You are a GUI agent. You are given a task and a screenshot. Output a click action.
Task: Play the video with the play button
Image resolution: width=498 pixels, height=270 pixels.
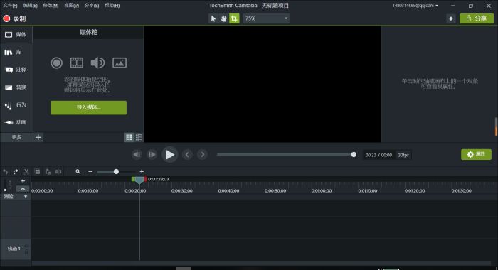click(x=169, y=155)
